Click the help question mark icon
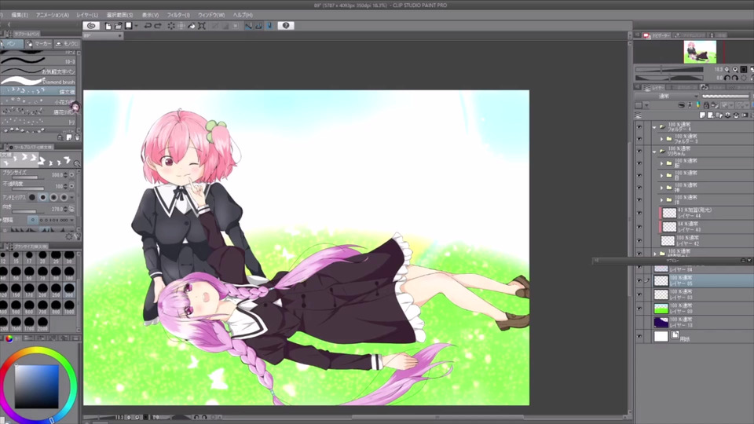The image size is (754, 424). point(286,26)
